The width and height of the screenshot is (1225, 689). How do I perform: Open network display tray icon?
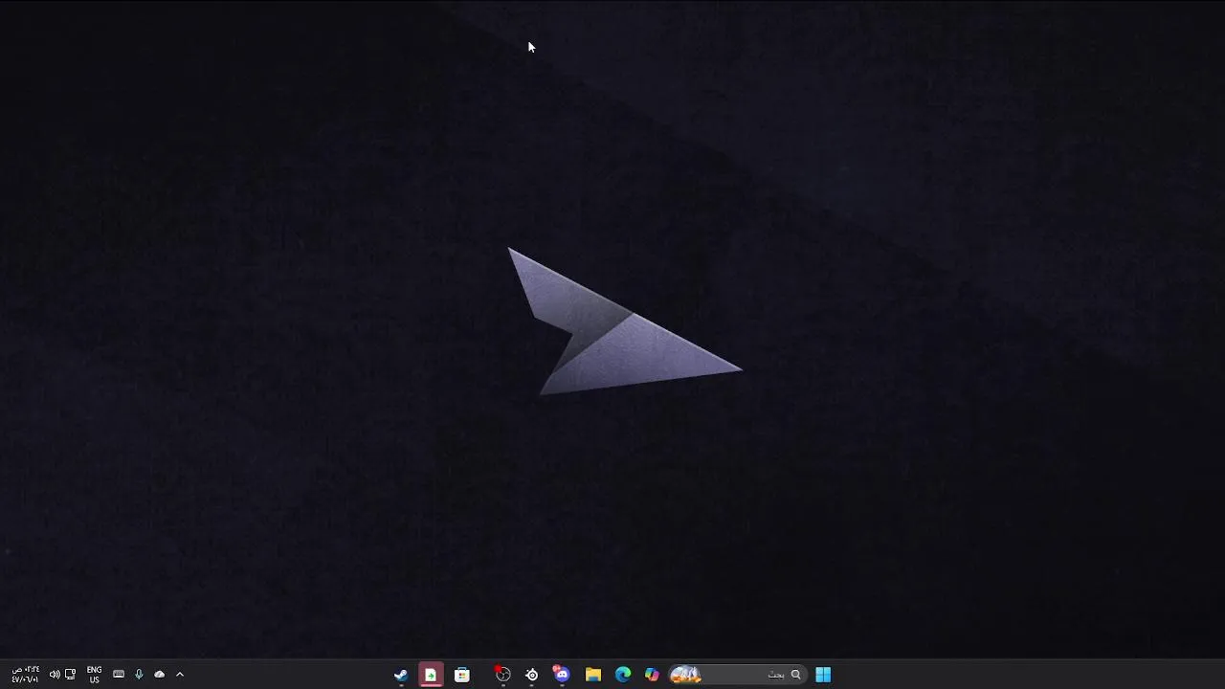(70, 675)
